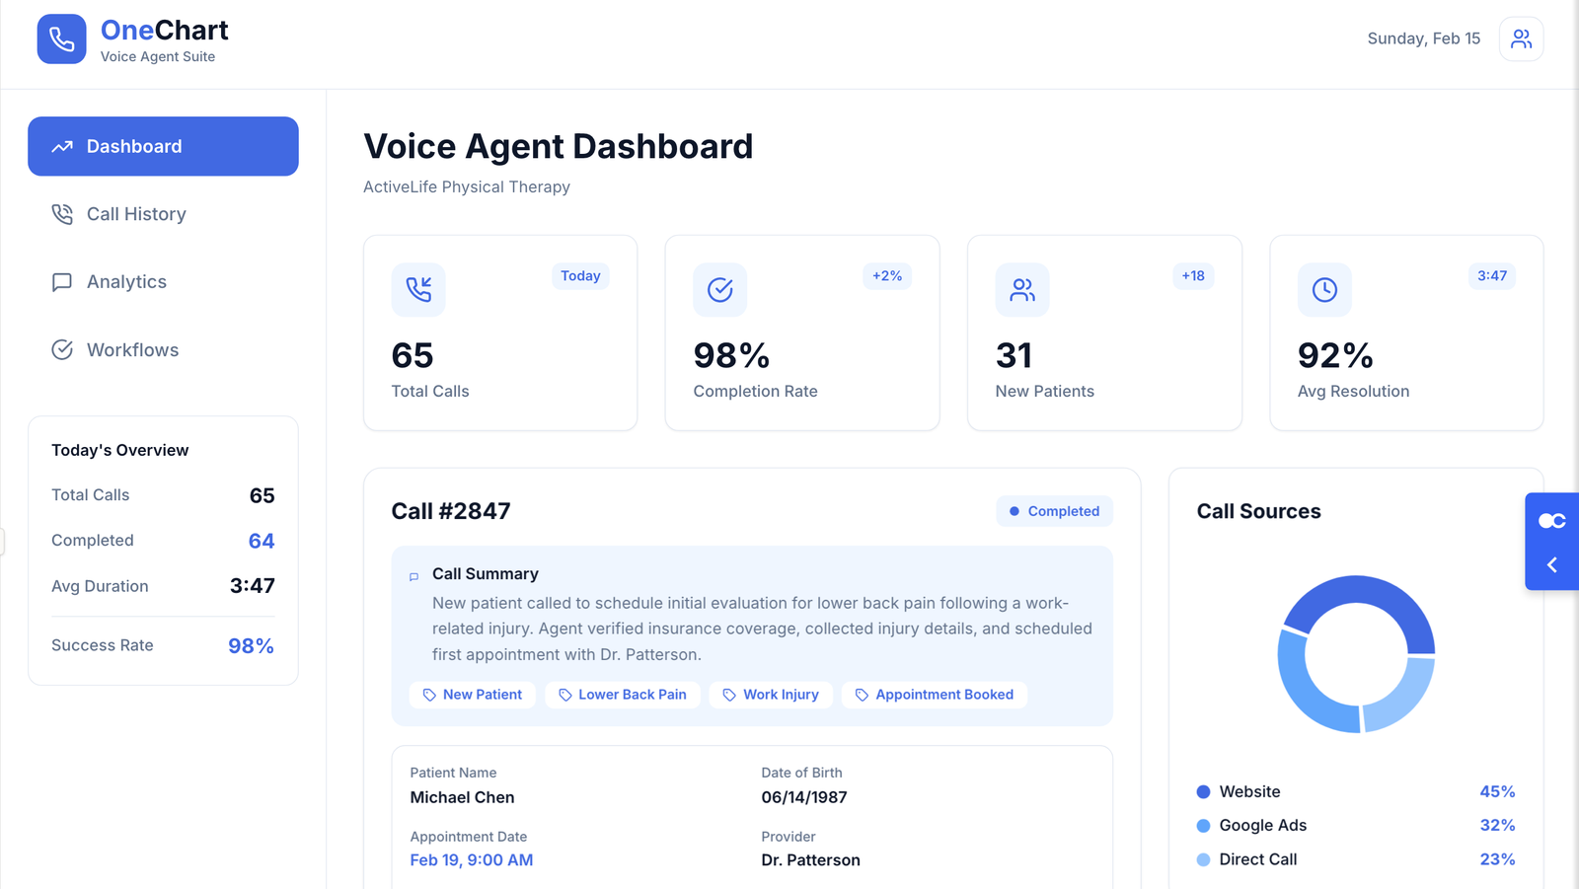The width and height of the screenshot is (1579, 889).
Task: Expand the side panel with left chevron
Action: coord(1551,564)
